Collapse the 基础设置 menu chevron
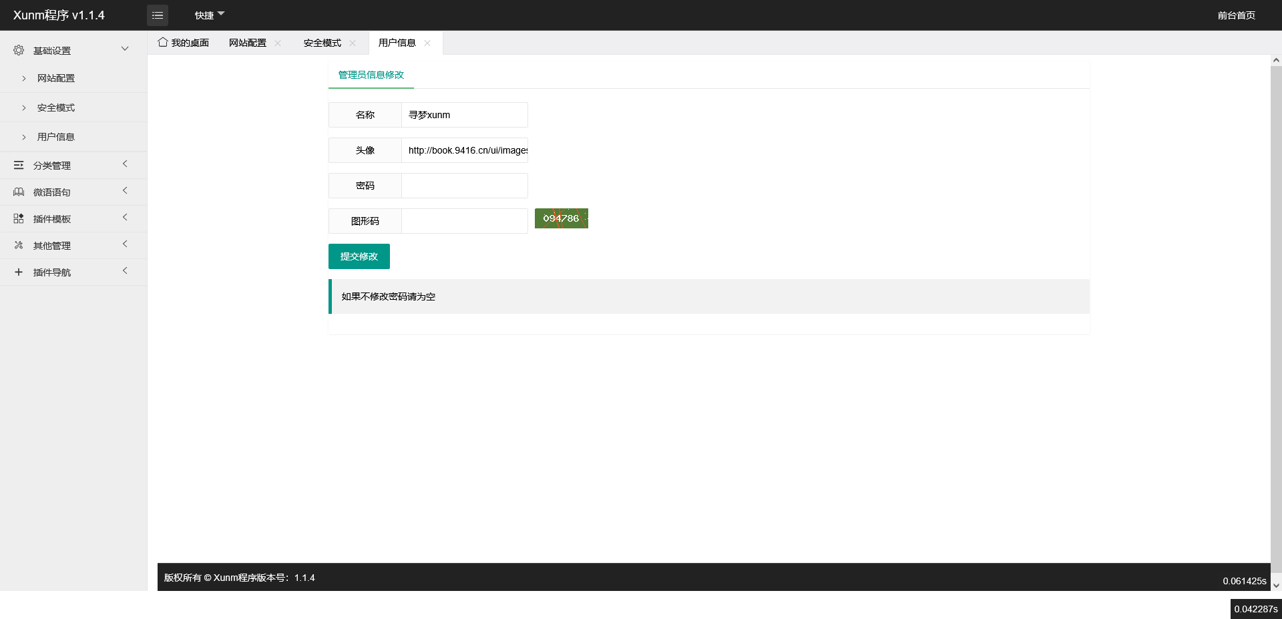 tap(125, 49)
